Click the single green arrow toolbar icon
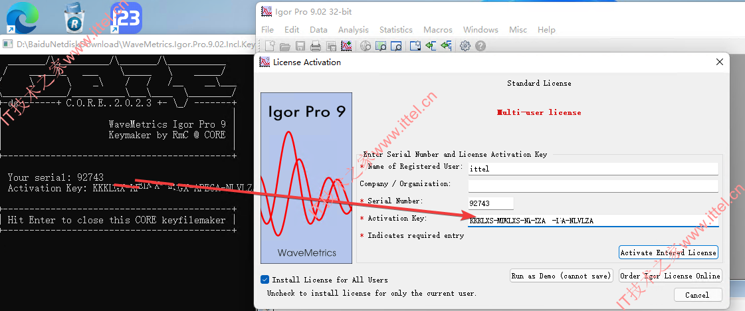The image size is (745, 311). point(431,46)
